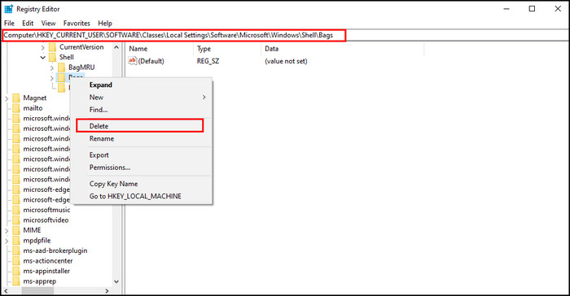
Task: Click the ms-apprep folder icon
Action: point(16,281)
